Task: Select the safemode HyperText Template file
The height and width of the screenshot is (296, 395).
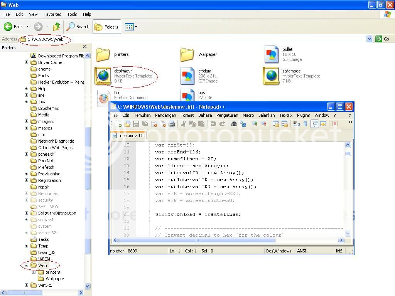Action: pyautogui.click(x=292, y=76)
